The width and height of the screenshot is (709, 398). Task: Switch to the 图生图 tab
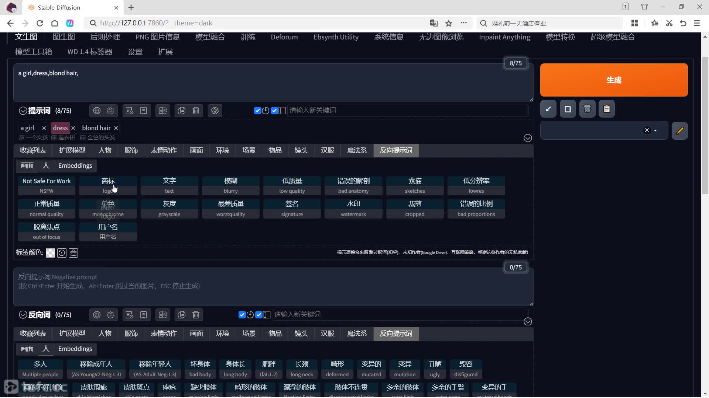64,37
